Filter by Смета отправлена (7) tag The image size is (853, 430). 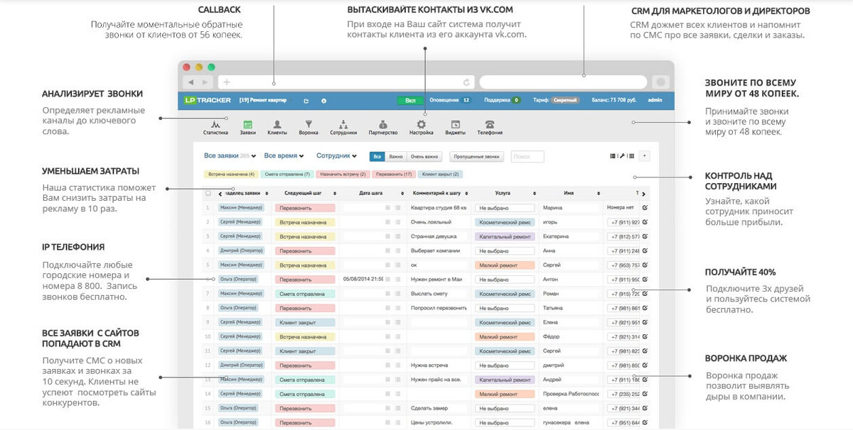(286, 174)
